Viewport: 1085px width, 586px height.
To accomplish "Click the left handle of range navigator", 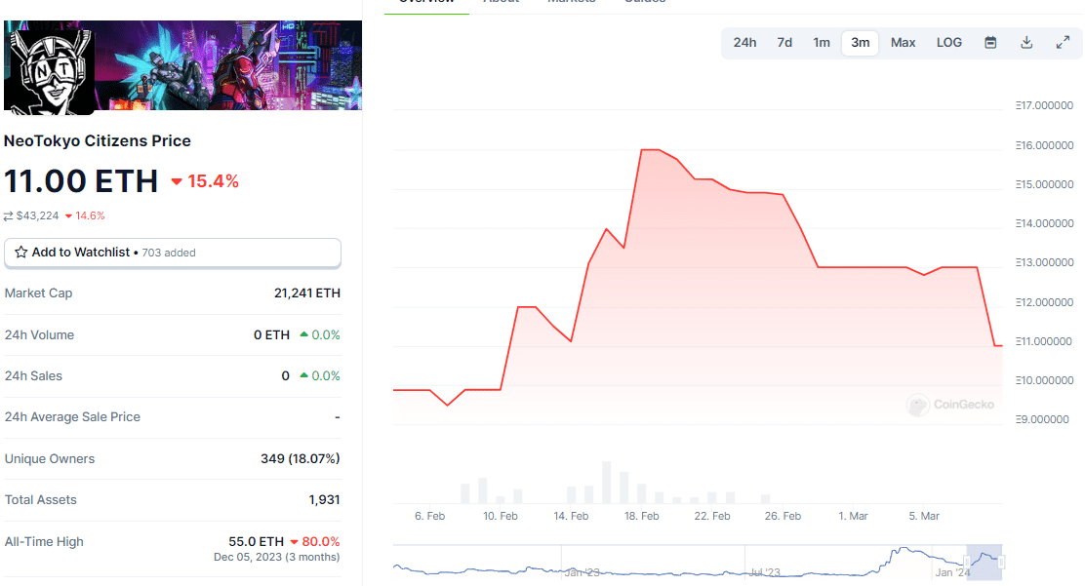I will pyautogui.click(x=967, y=562).
